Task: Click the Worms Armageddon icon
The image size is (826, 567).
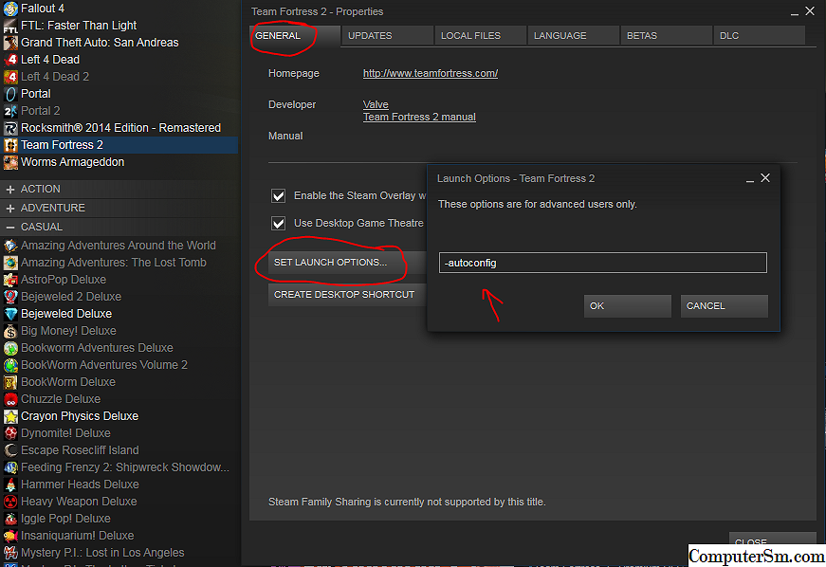Action: point(10,162)
